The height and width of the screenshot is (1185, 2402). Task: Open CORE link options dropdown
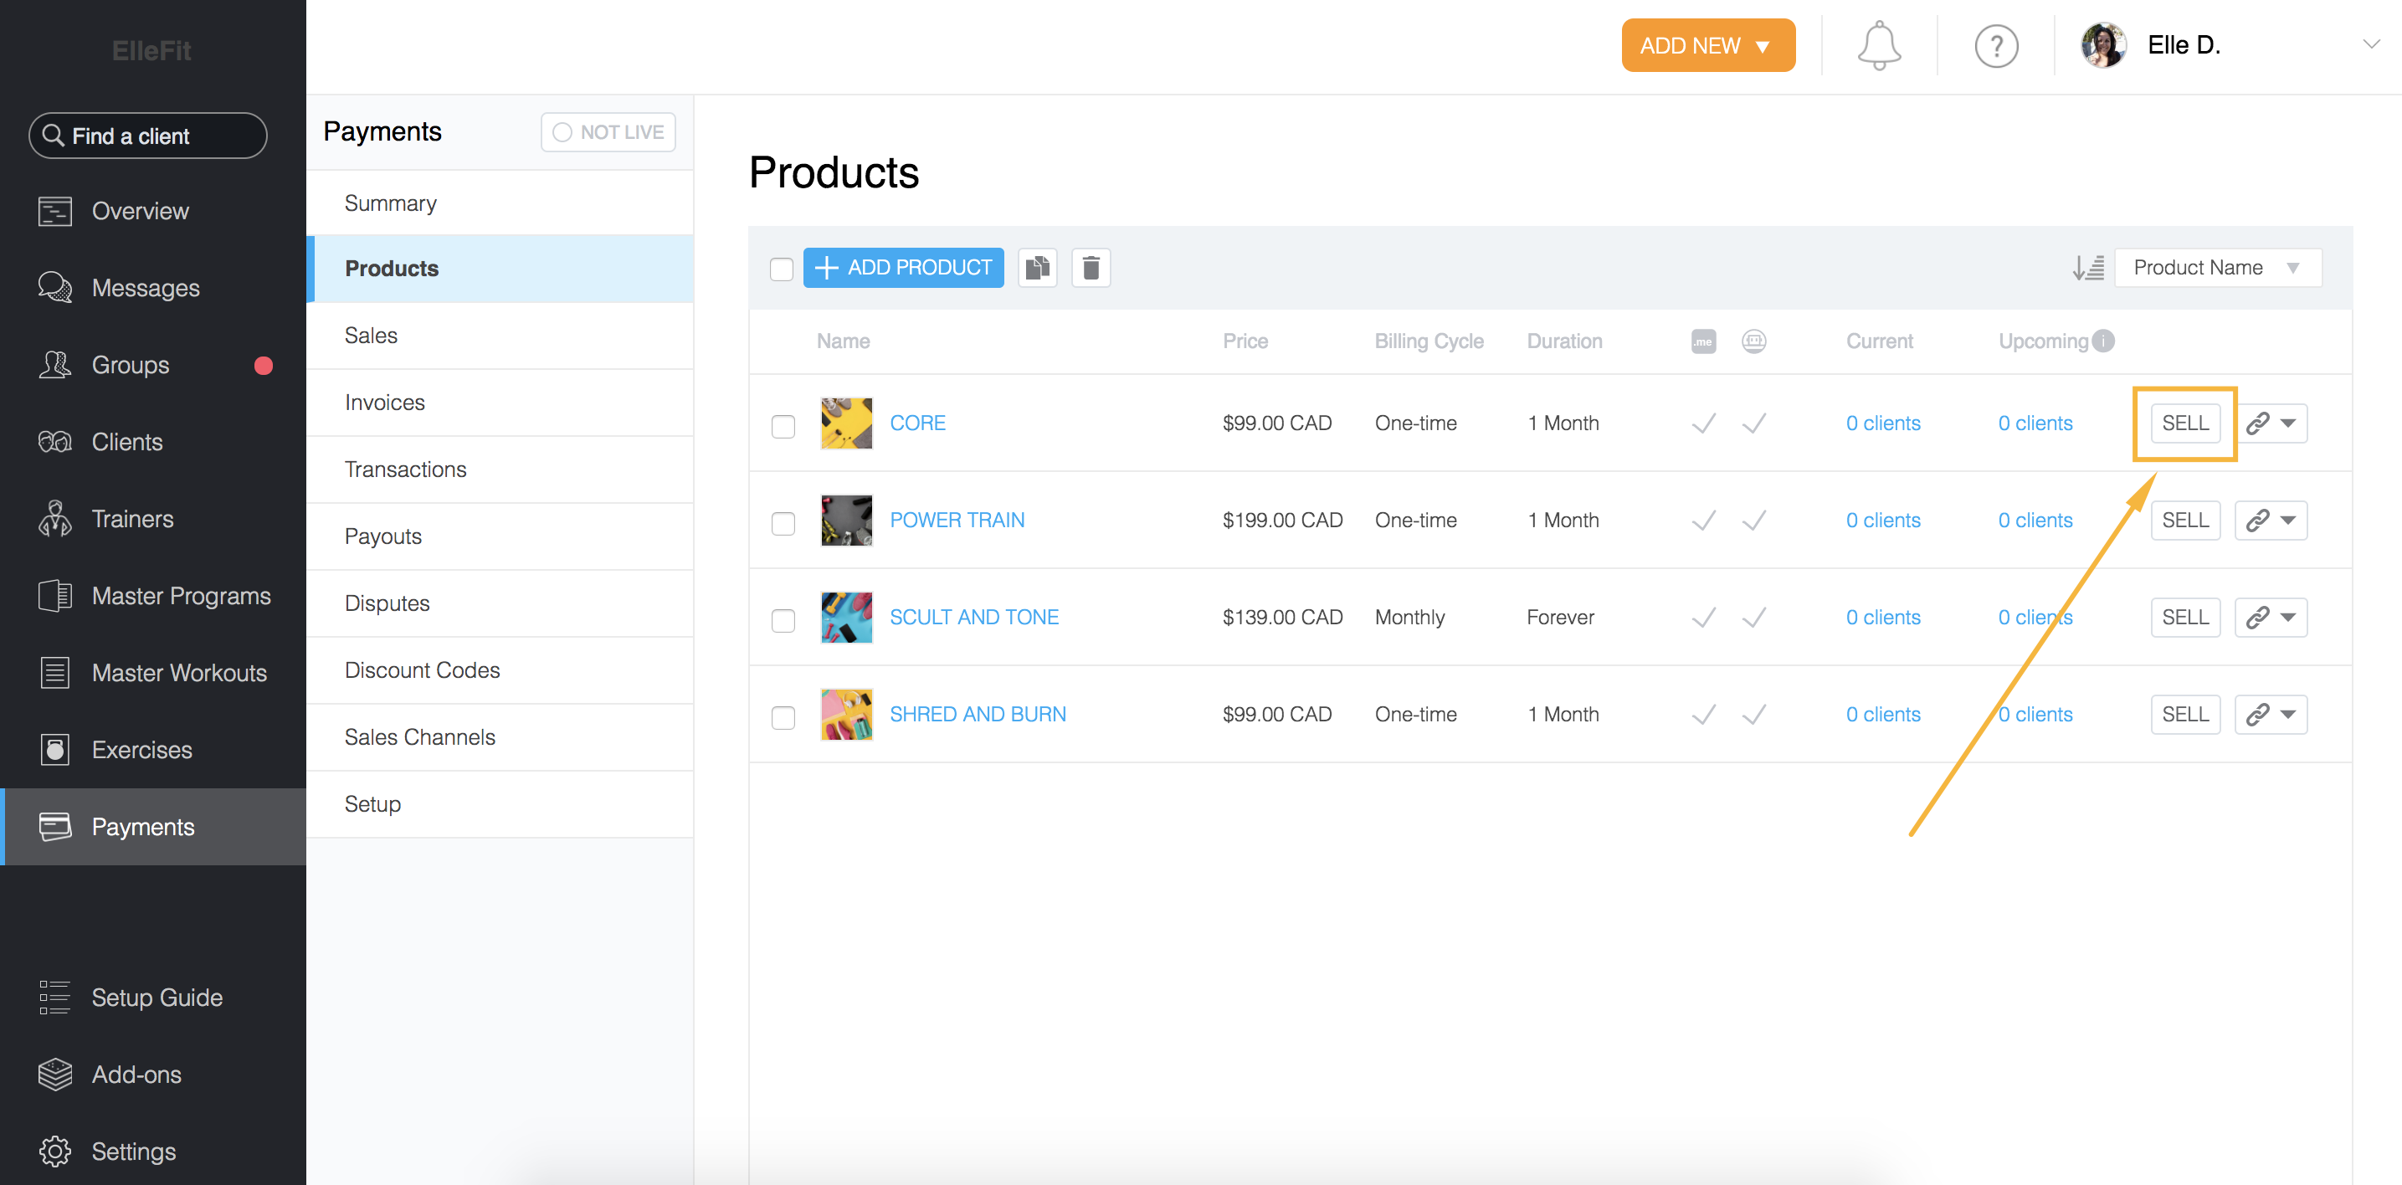tap(2271, 423)
